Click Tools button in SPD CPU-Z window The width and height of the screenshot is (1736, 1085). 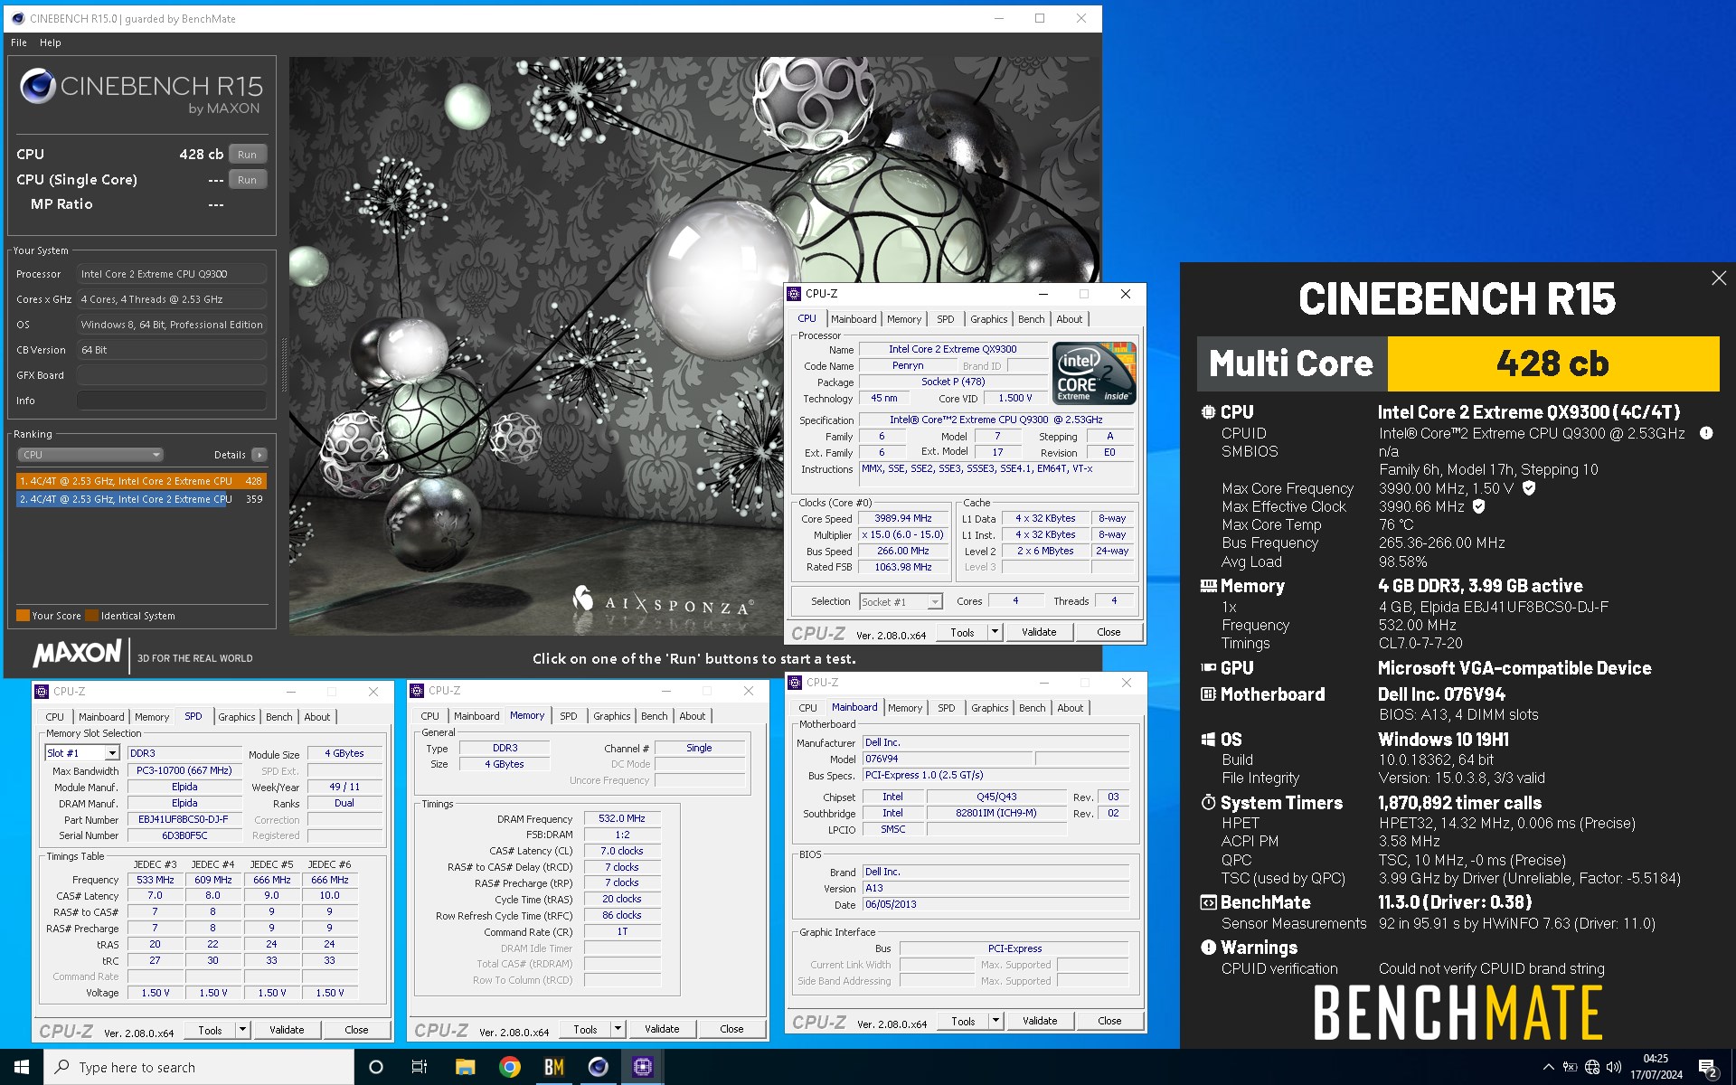(210, 1030)
